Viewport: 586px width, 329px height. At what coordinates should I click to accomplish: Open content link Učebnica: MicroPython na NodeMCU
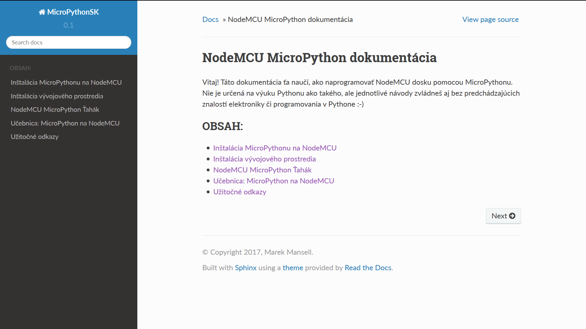click(273, 181)
